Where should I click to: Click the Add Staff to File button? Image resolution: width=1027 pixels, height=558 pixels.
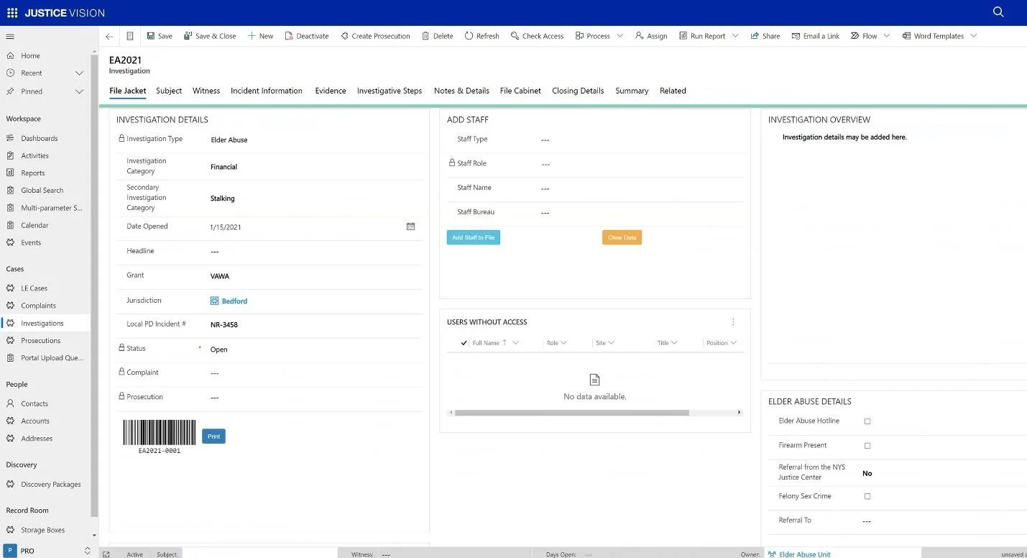474,237
